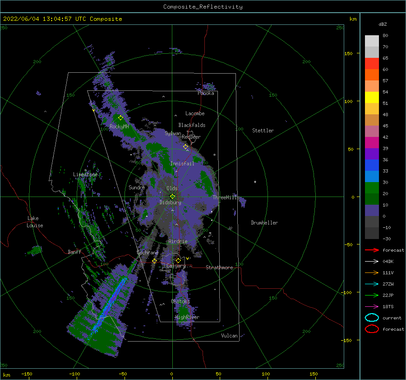Image resolution: width=406 pixels, height=380 pixels.
Task: Click the red forecast arrow in the legend
Action: (372, 250)
